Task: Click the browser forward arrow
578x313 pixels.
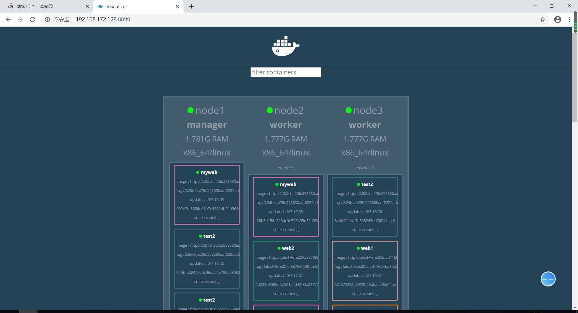Action: click(20, 19)
